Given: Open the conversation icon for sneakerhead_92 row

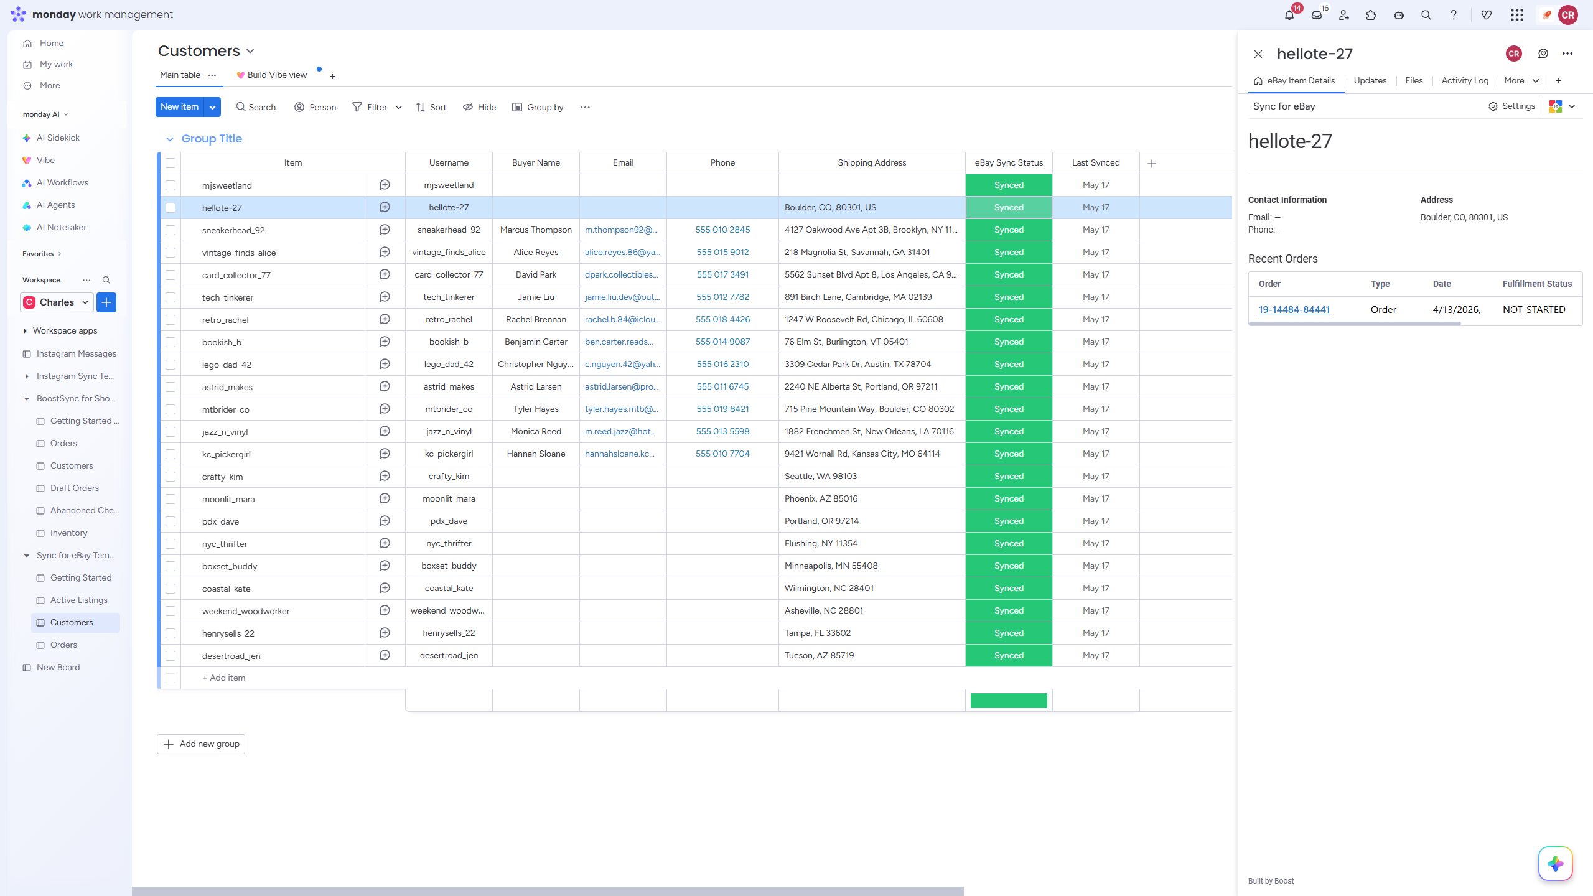Looking at the screenshot, I should [385, 230].
